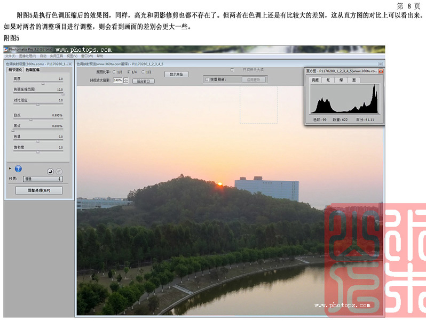Open the 文件(F) menu
This screenshot has height=321, width=426.
click(x=10, y=56)
